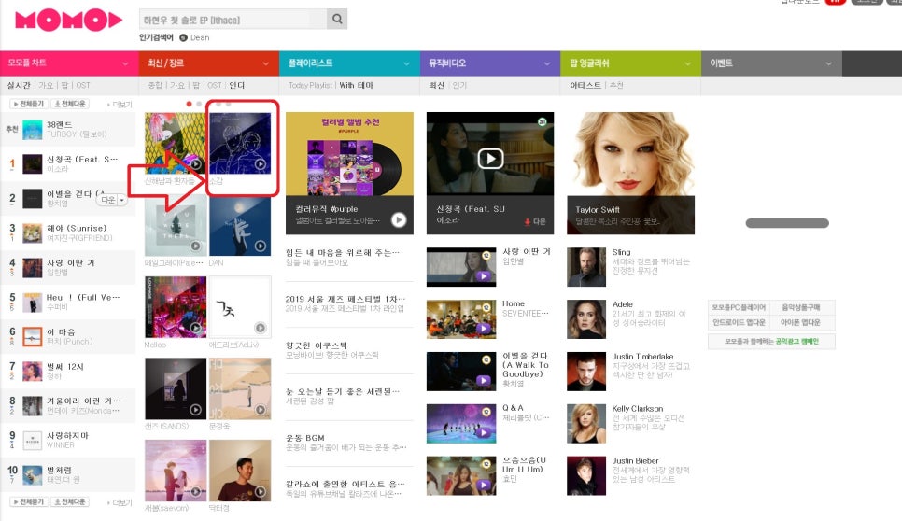Open the Justin Bieber artist thumbnail
Image resolution: width=902 pixels, height=521 pixels.
click(x=586, y=475)
